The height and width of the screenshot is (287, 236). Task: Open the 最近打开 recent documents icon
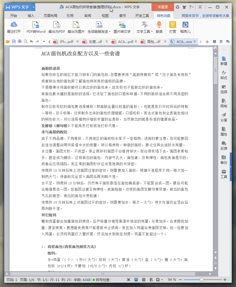click(x=14, y=27)
